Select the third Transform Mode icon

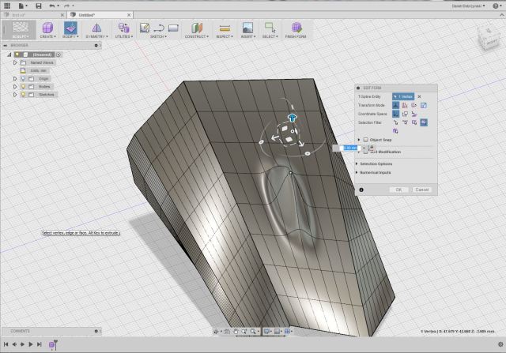[x=414, y=105]
